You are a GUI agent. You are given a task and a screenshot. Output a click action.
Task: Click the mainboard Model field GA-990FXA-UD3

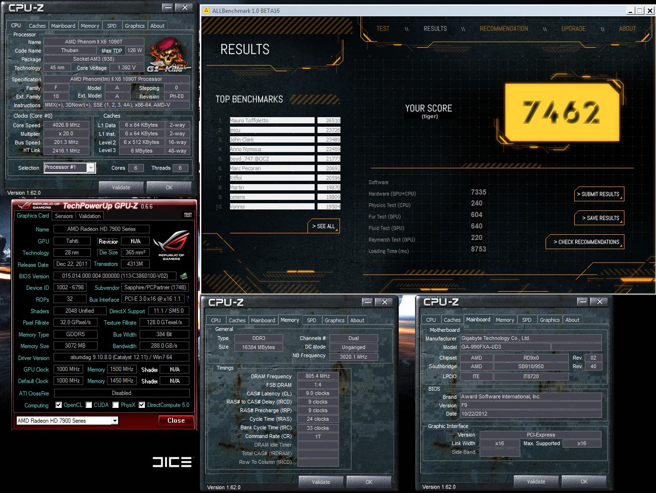(x=505, y=347)
